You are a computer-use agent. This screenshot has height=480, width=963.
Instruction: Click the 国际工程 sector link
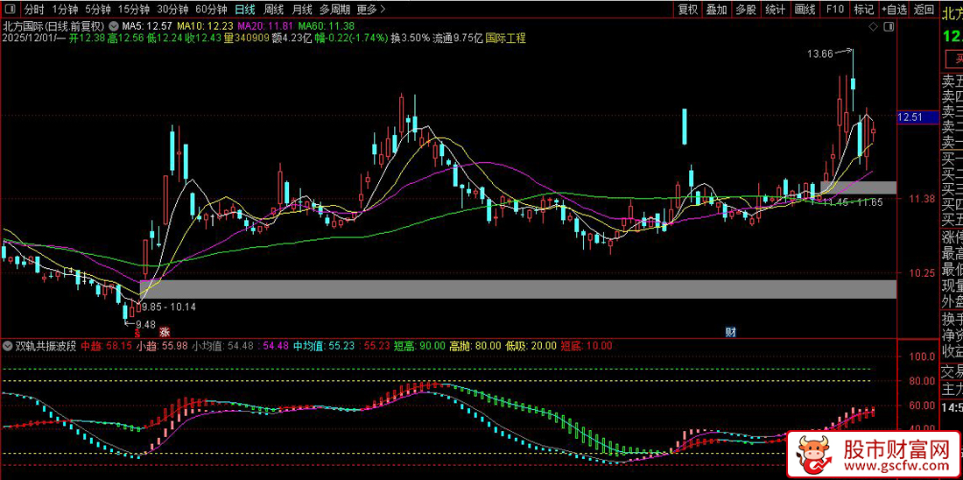tap(505, 39)
